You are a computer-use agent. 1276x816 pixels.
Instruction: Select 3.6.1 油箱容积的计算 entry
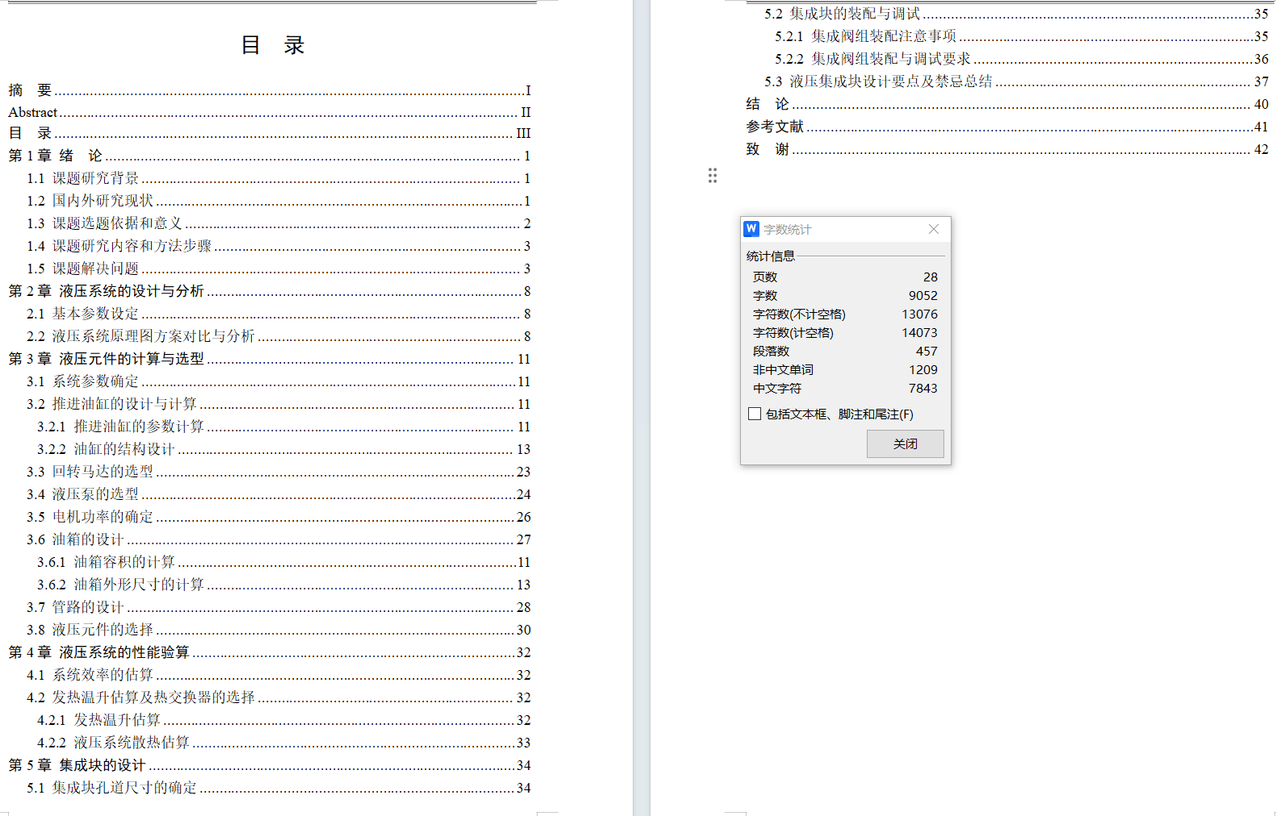[284, 562]
